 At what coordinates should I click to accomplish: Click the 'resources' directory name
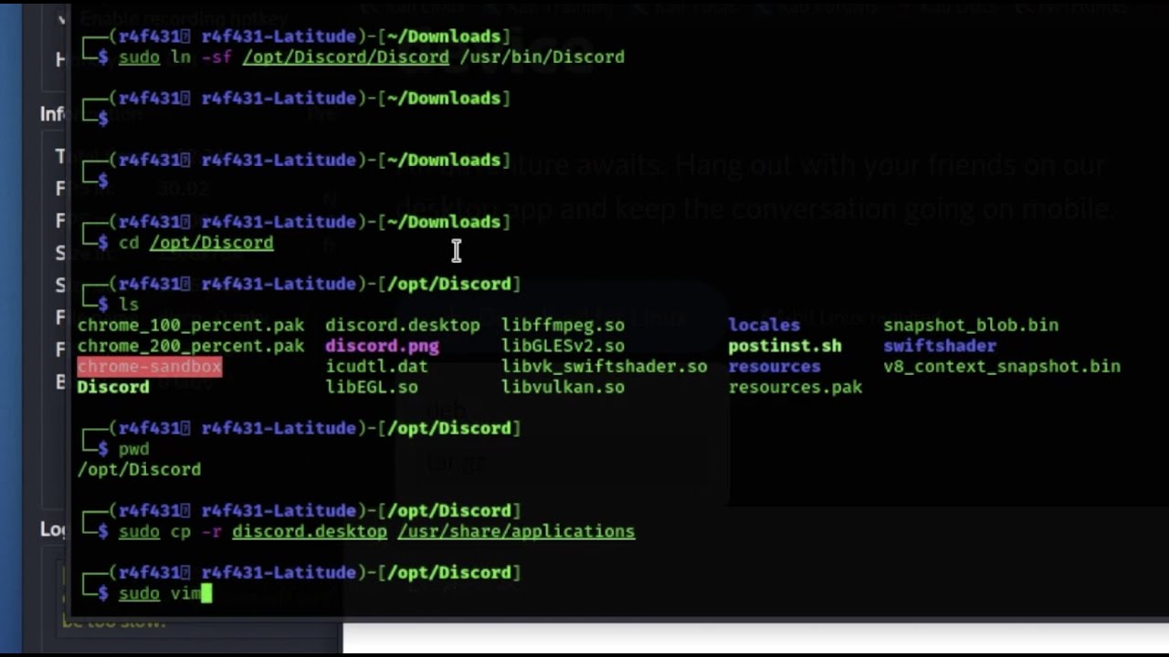(x=774, y=367)
